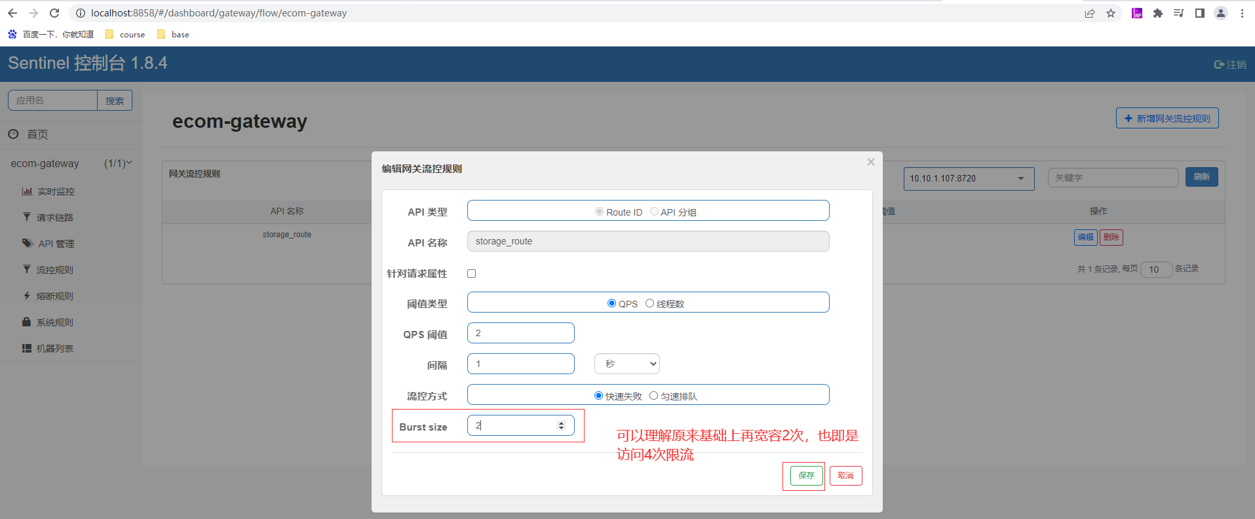Click the 刷新 refresh button
Screen dimensions: 1255x519
click(1201, 177)
